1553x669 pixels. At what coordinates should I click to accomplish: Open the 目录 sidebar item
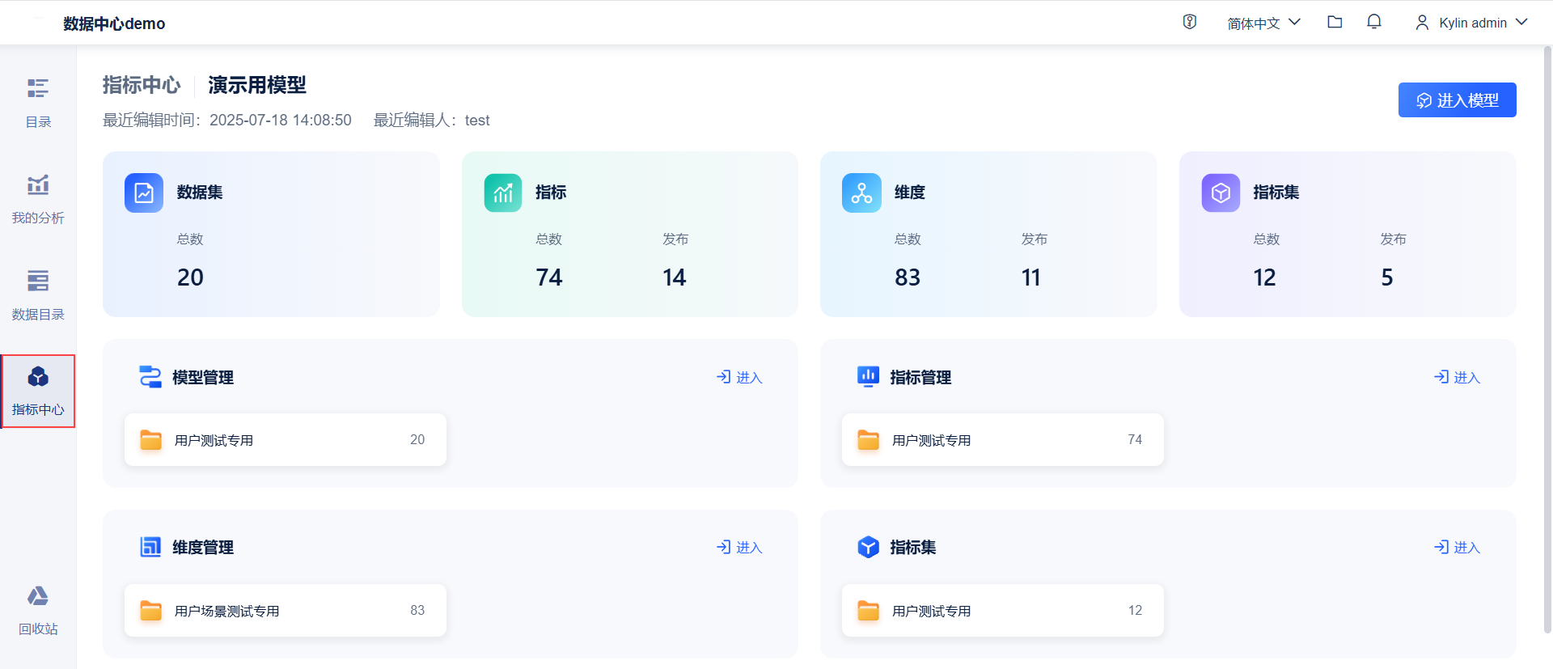38,103
